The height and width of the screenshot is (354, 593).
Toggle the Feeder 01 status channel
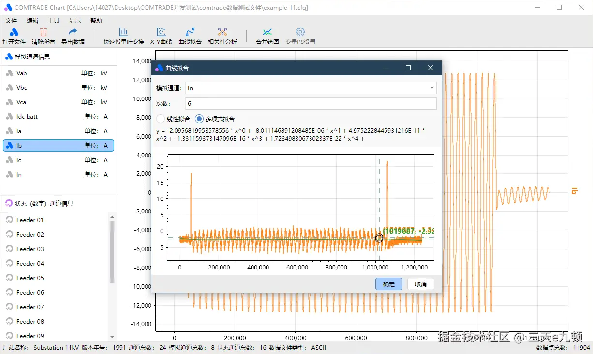coord(59,220)
